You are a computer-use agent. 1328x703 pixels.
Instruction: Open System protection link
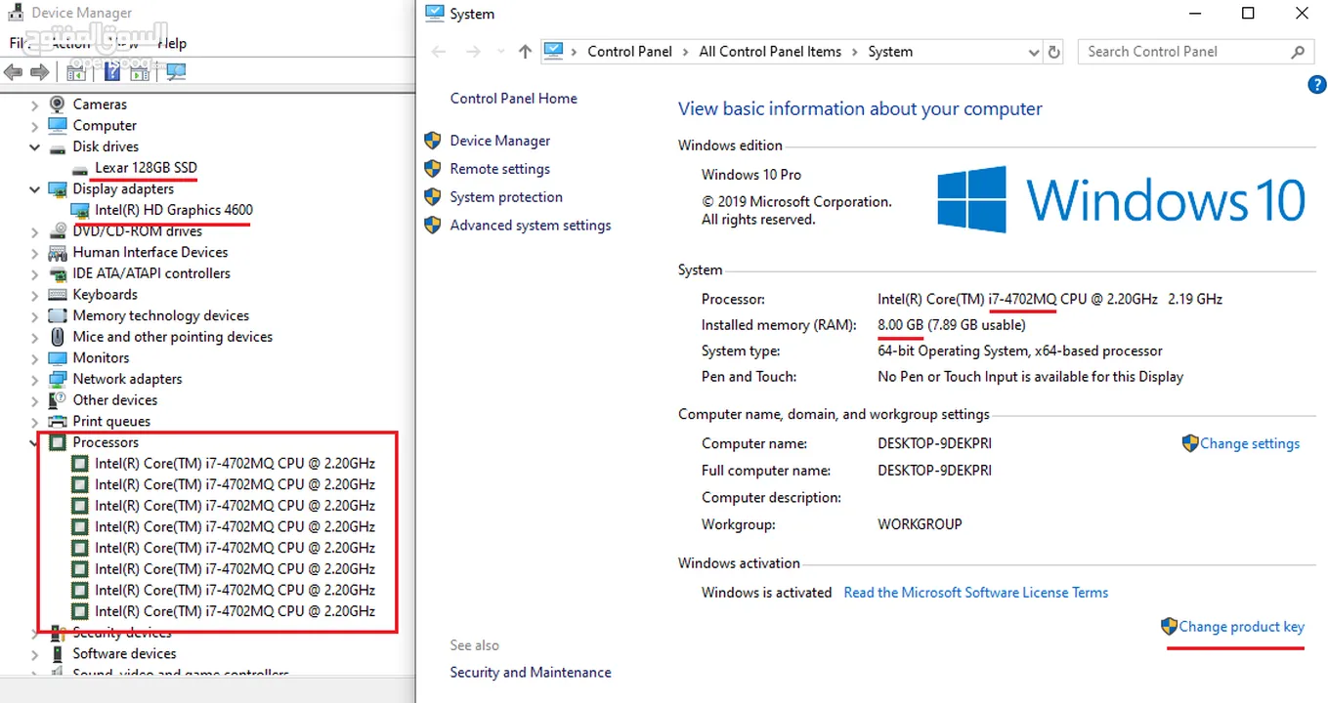(506, 197)
